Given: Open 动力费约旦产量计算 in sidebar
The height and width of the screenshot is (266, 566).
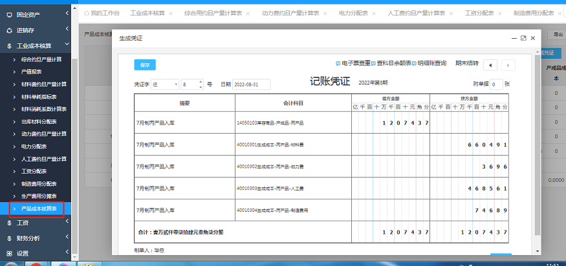Looking at the screenshot, I should pos(44,134).
